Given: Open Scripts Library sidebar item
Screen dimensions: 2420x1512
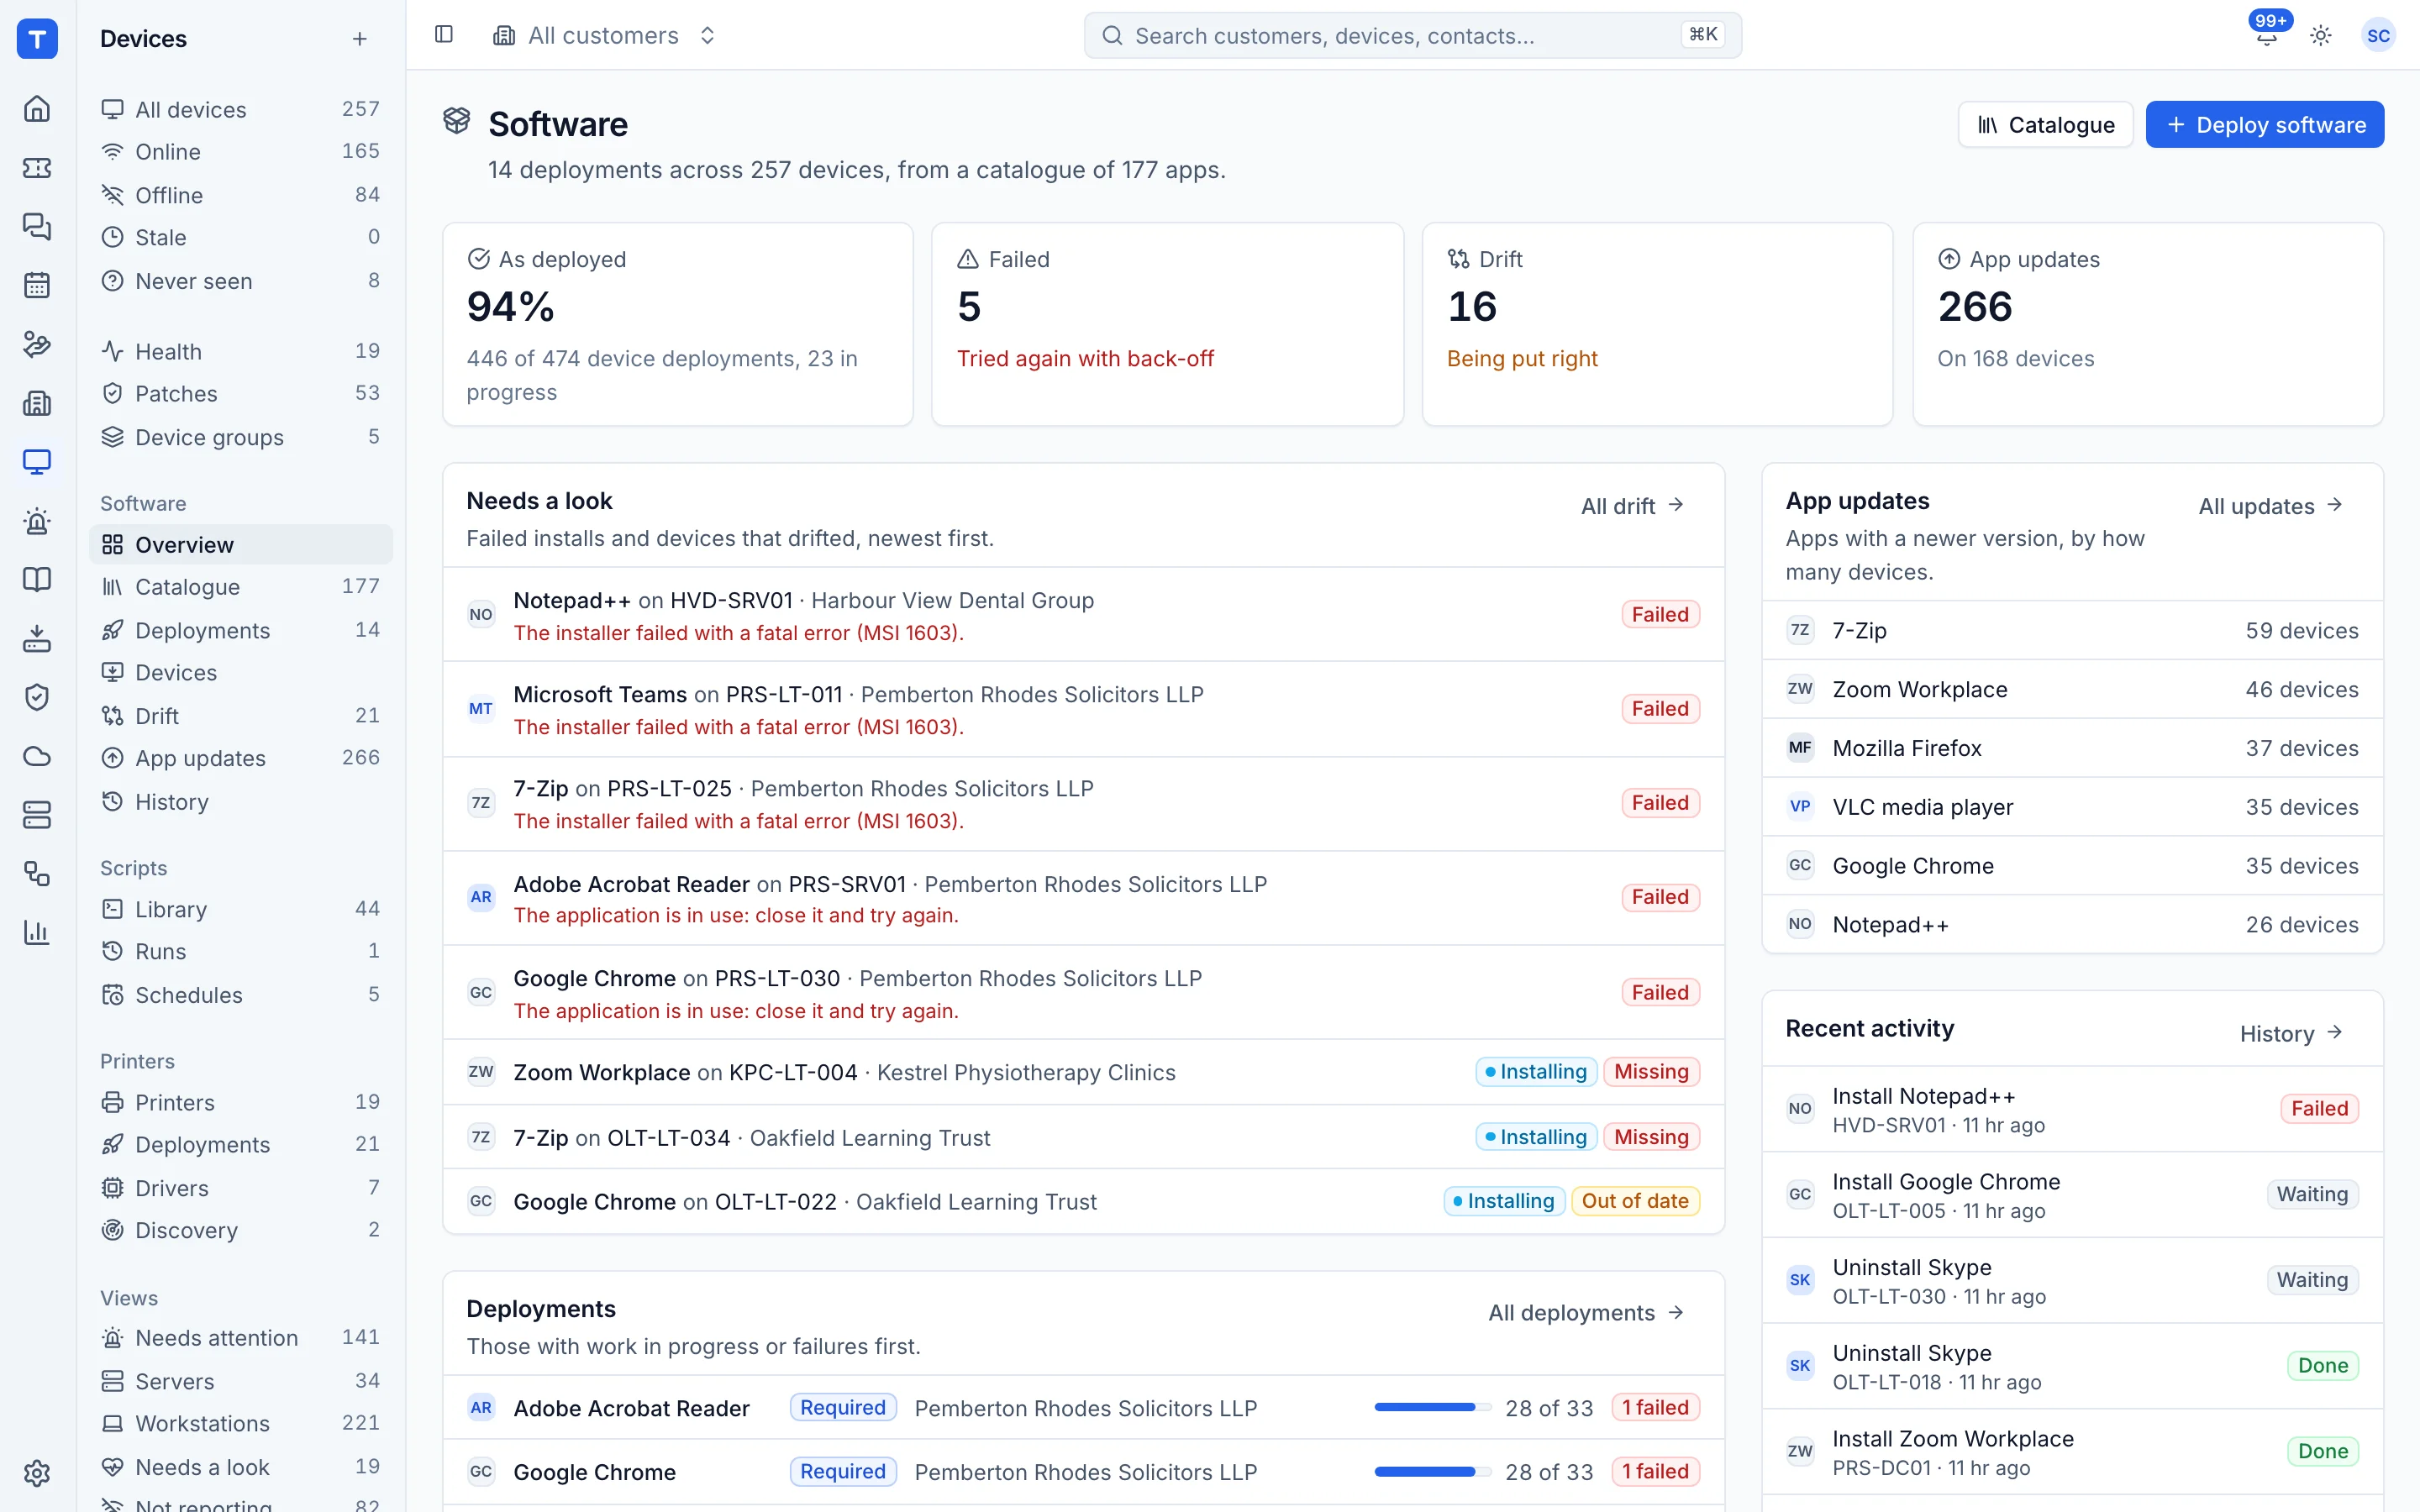Looking at the screenshot, I should click(241, 909).
